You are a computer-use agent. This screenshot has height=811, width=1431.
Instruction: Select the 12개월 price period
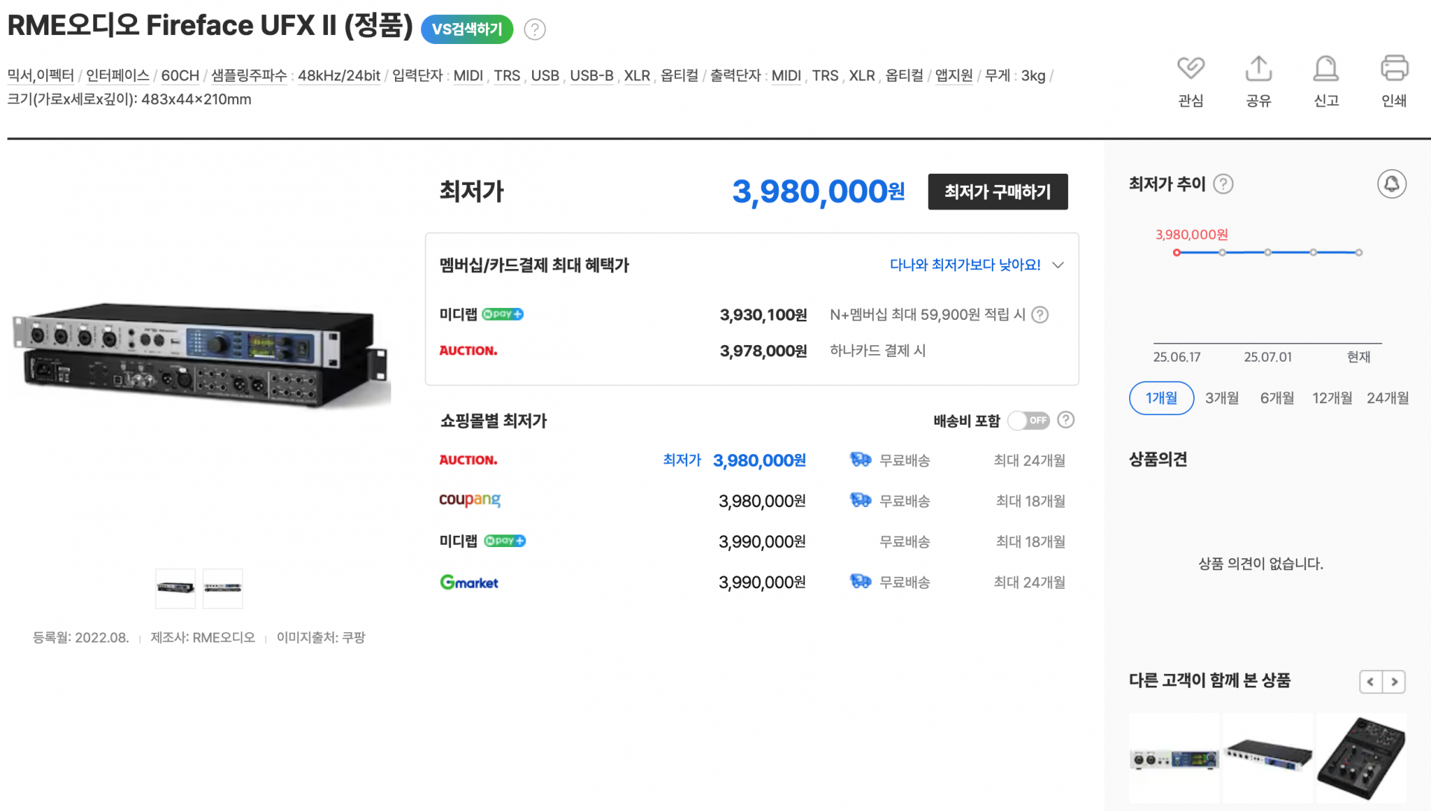click(1332, 398)
